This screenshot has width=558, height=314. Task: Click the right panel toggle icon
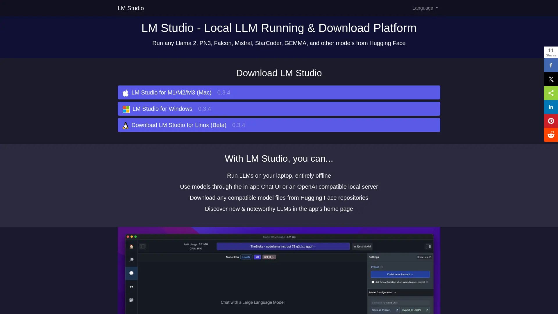tap(428, 246)
